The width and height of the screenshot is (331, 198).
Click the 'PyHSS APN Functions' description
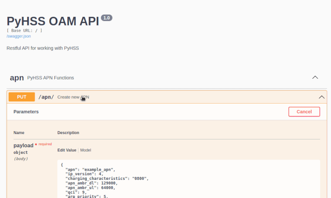point(50,78)
